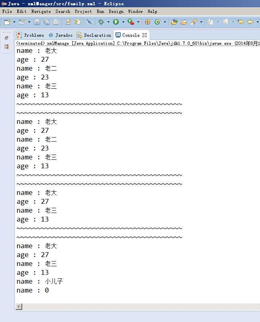Click the first 'age : 27' console line
Image resolution: width=260 pixels, height=322 pixels.
[33, 60]
